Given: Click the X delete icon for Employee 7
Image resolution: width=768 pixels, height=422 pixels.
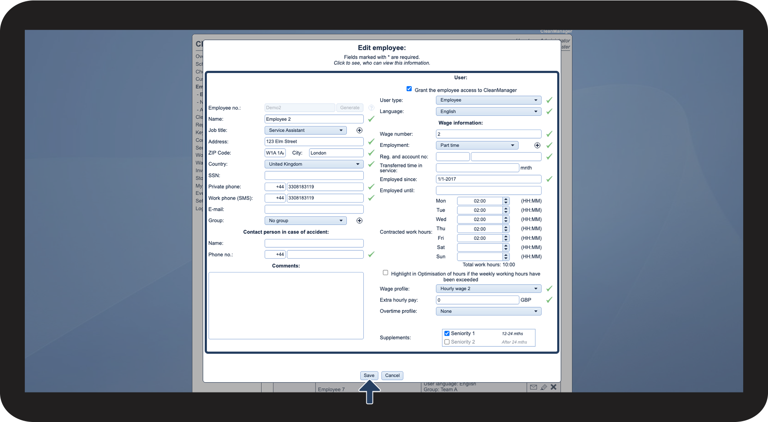Looking at the screenshot, I should [553, 387].
